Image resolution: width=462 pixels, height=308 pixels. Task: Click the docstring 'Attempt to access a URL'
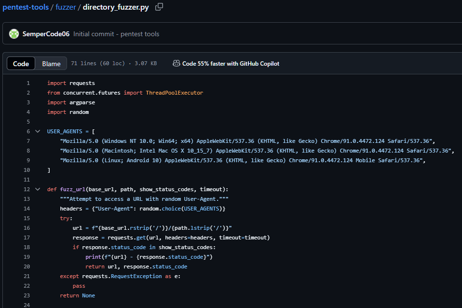click(x=144, y=199)
